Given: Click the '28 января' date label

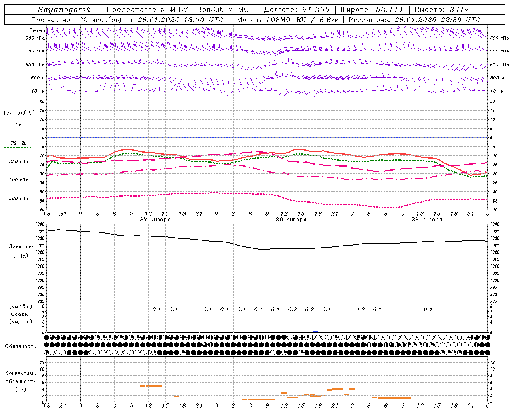Looking at the screenshot, I should pos(291,220).
